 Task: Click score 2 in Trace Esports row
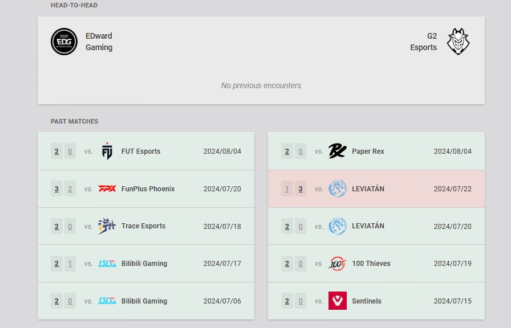(56, 226)
